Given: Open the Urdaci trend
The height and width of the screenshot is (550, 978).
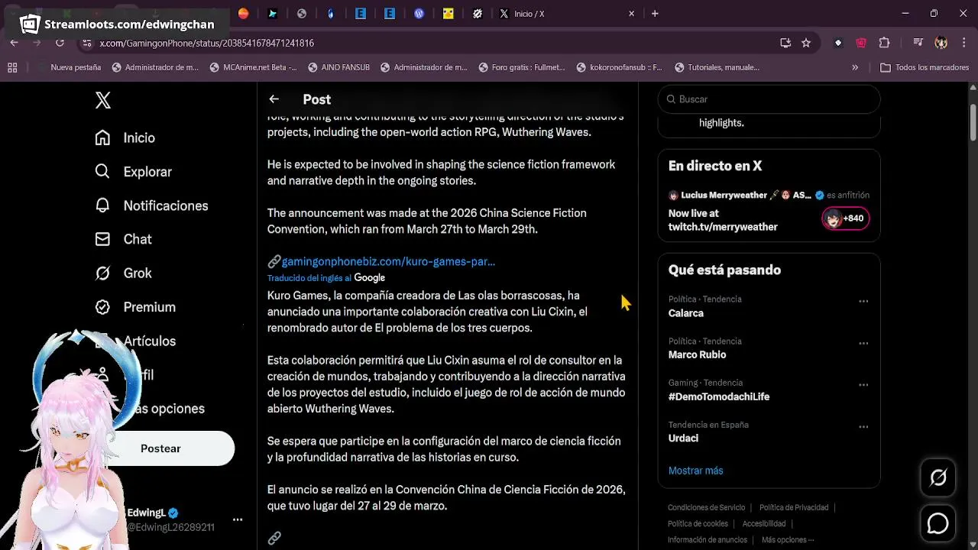Looking at the screenshot, I should click(x=683, y=438).
